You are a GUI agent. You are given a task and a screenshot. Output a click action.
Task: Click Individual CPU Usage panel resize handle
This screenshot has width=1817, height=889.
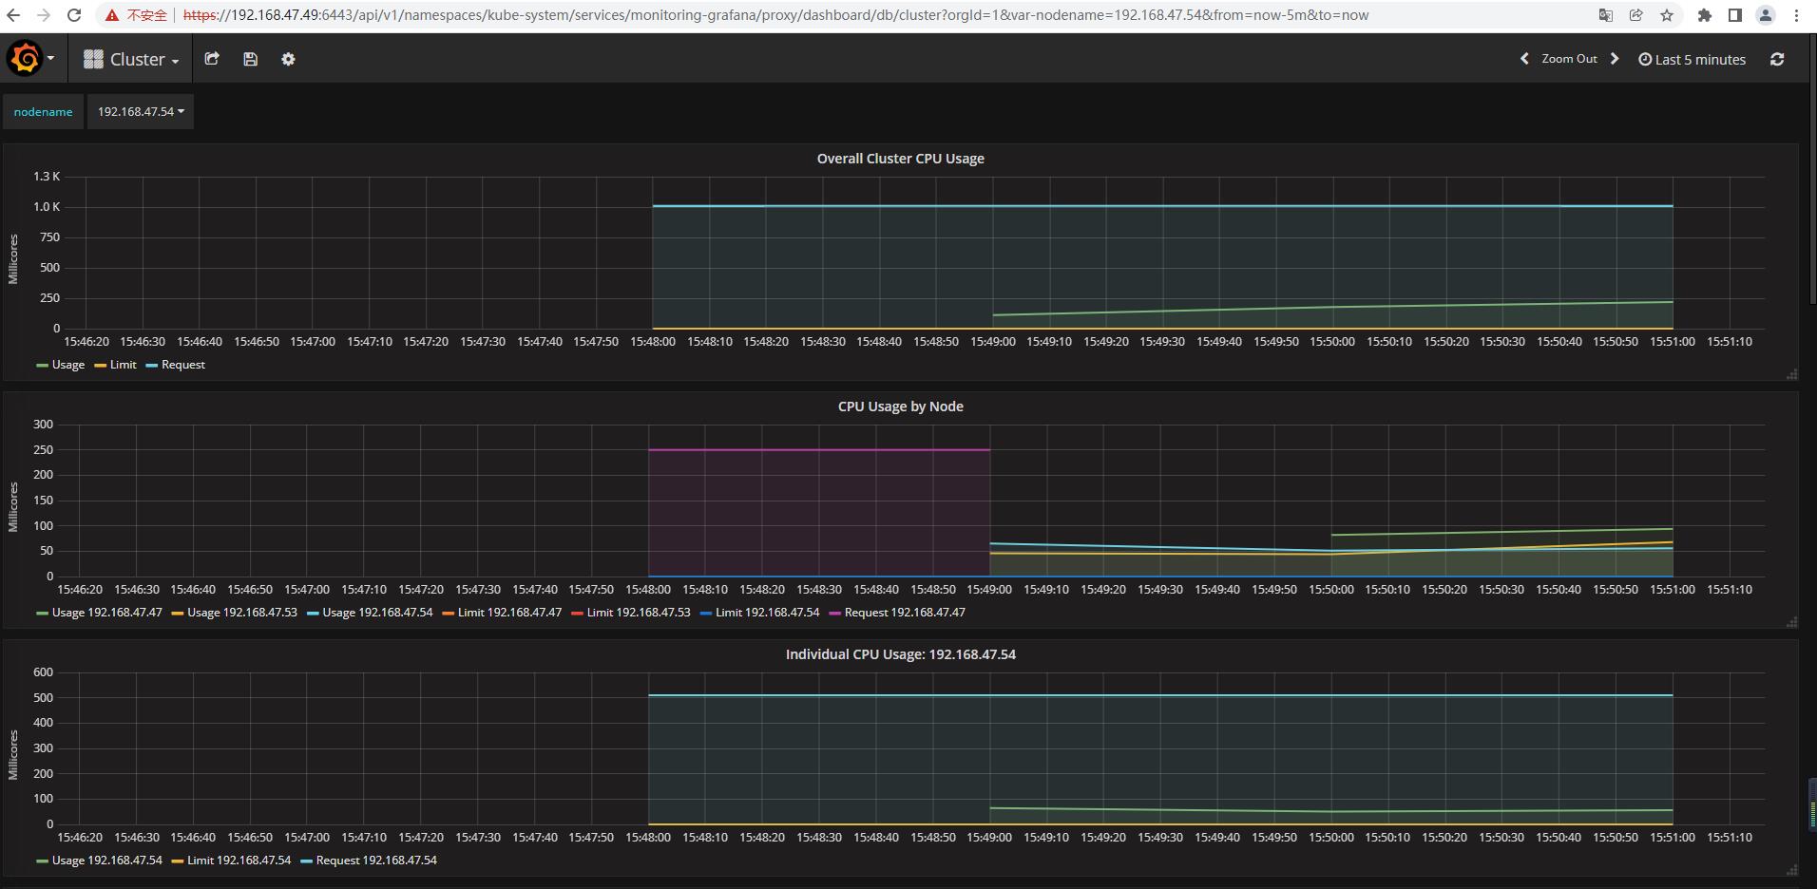click(1792, 870)
